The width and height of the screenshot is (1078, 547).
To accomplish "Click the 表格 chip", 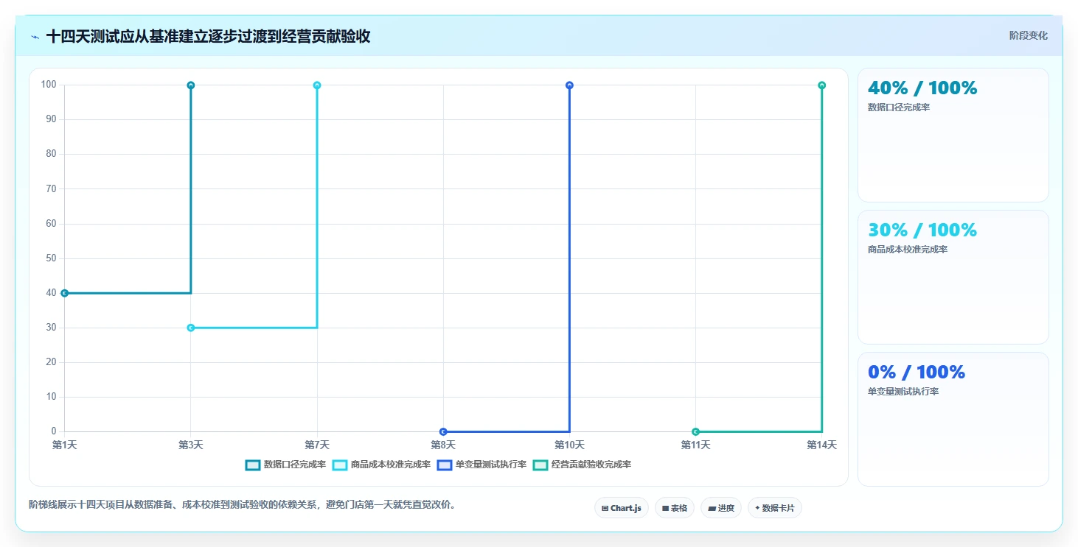I will [x=675, y=508].
